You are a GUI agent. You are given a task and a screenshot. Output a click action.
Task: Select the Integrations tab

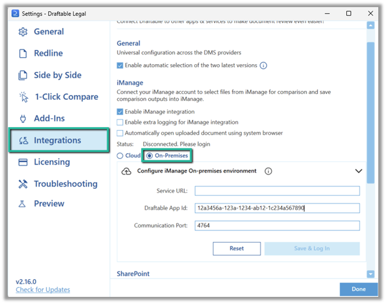[59, 140]
